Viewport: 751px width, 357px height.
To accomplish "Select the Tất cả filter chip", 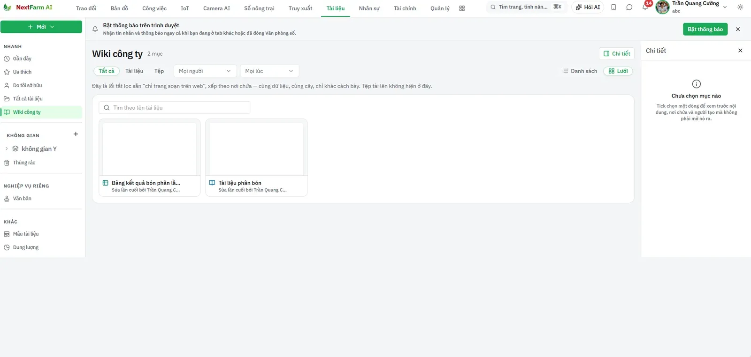I will click(107, 71).
